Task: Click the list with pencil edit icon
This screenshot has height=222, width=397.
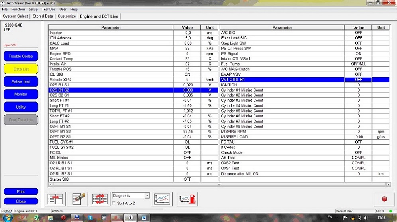Action: pos(80,199)
